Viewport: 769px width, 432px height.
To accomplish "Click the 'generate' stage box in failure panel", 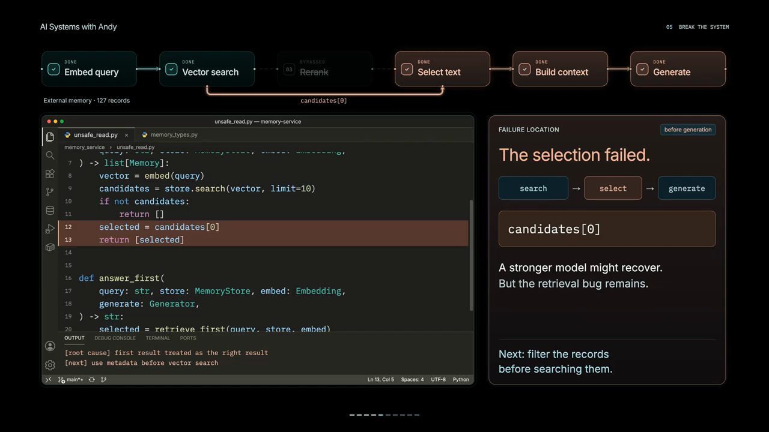I will pyautogui.click(x=687, y=188).
